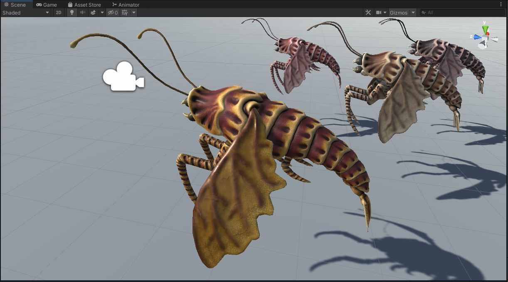Screen dimensions: 508x282
Task: Toggle the grid visibility icon
Action: tap(124, 12)
